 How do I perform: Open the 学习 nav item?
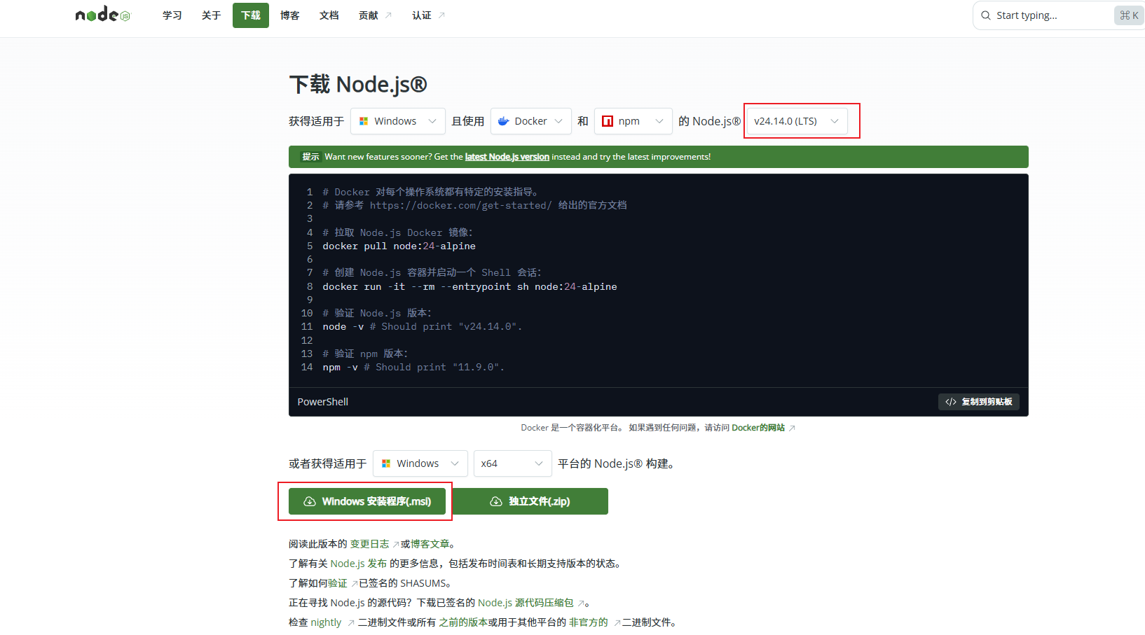[172, 15]
